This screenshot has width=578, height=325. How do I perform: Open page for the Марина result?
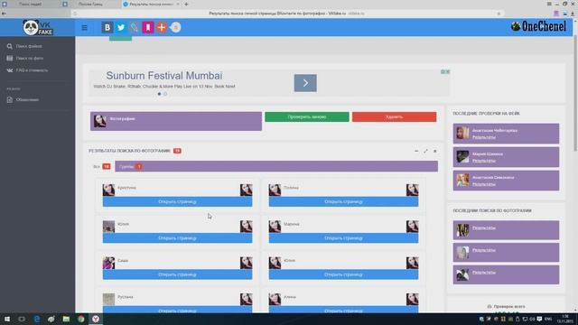tap(343, 238)
